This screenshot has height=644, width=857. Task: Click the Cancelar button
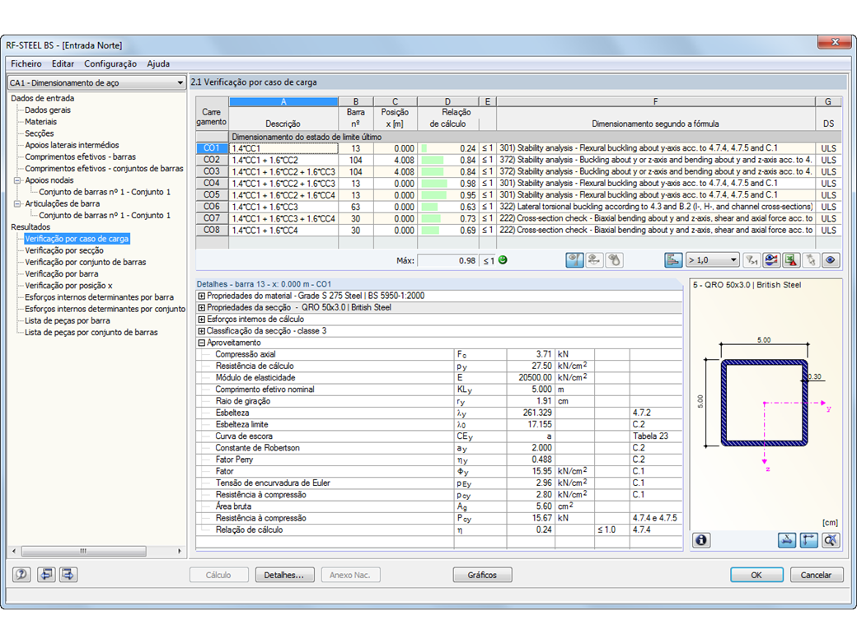tap(816, 575)
